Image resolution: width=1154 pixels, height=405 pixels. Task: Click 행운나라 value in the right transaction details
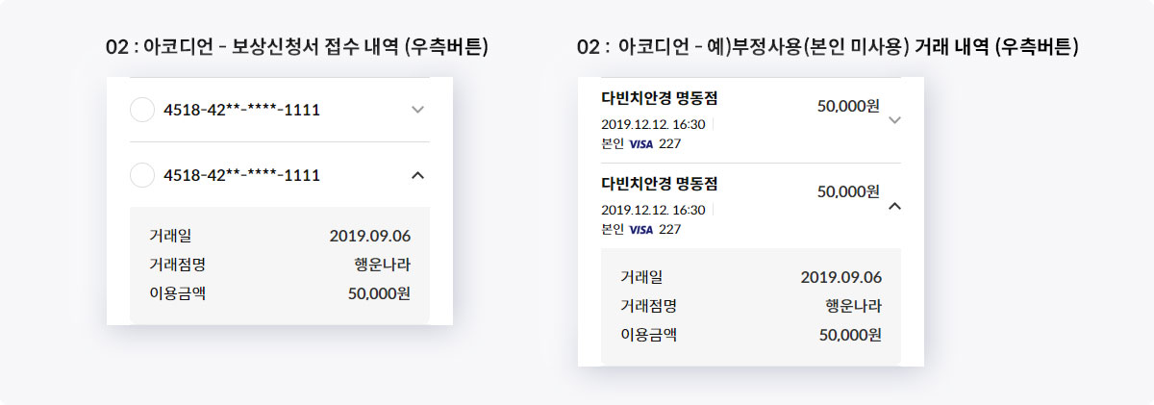(853, 306)
